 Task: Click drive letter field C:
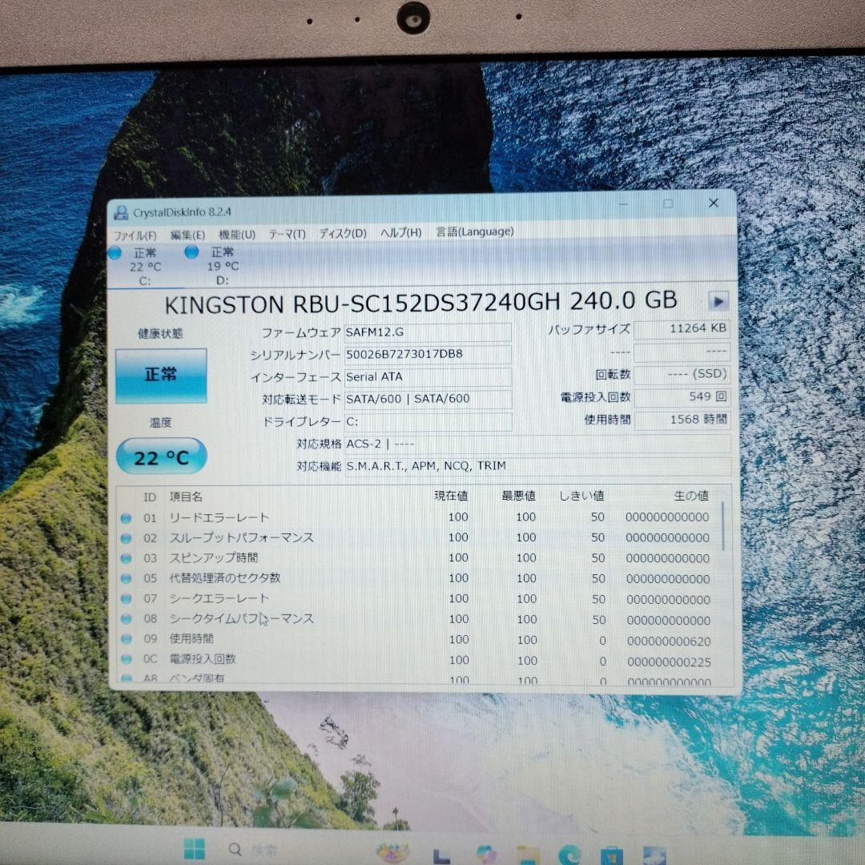click(x=428, y=421)
